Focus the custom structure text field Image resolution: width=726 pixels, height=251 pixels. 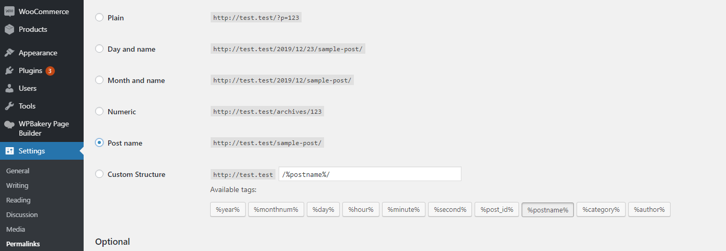tap(370, 174)
